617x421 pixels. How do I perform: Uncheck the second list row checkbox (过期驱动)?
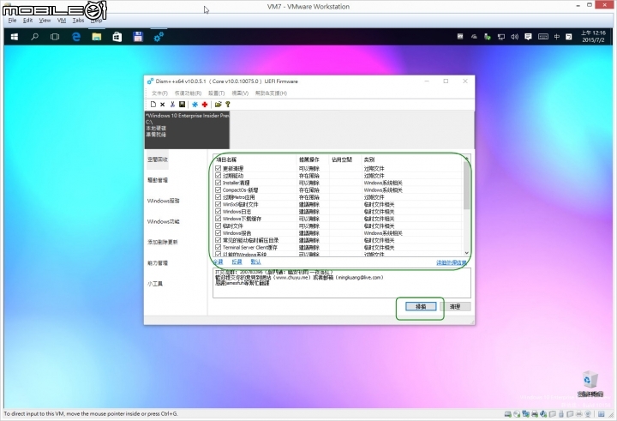218,175
